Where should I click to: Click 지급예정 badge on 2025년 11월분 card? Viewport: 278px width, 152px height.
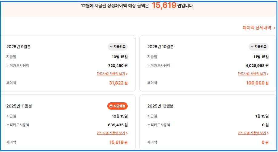click(117, 106)
